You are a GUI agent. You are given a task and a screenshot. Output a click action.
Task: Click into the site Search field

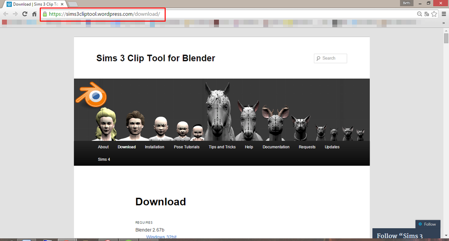click(331, 58)
